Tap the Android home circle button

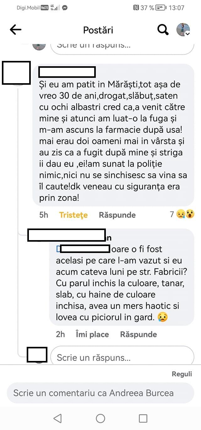[x=100, y=418]
